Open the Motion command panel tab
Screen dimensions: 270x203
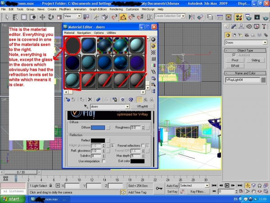click(x=249, y=27)
